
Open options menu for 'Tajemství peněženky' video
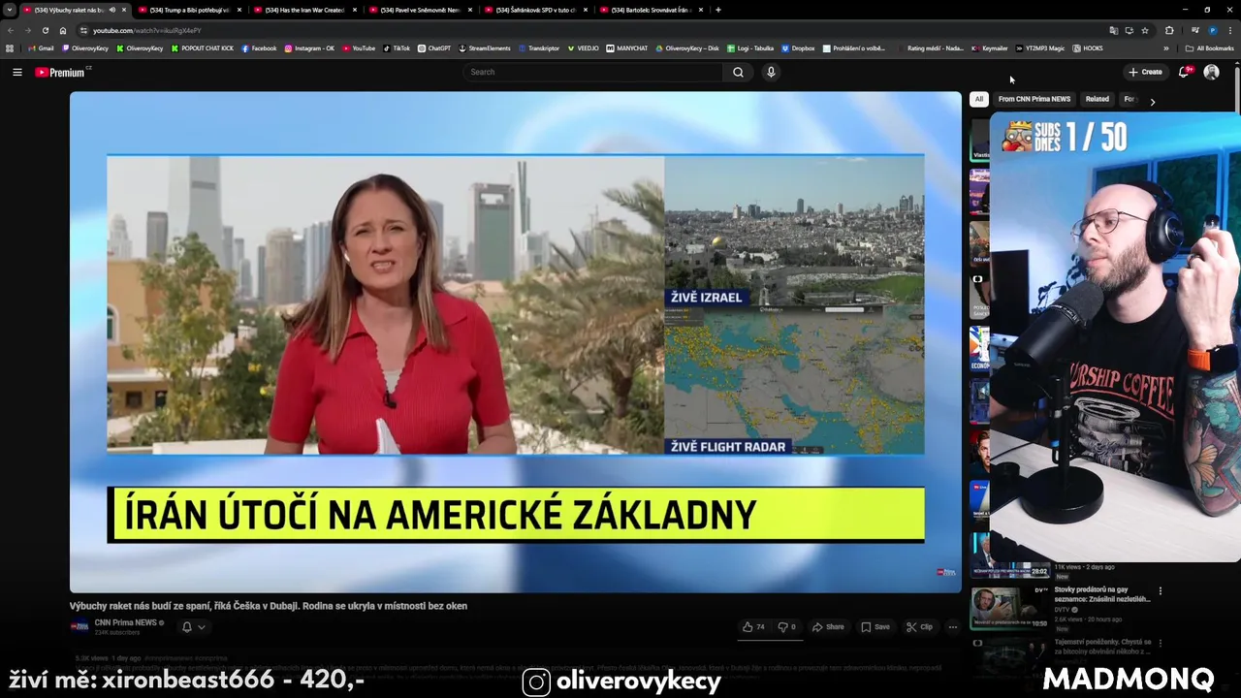pyautogui.click(x=1160, y=643)
